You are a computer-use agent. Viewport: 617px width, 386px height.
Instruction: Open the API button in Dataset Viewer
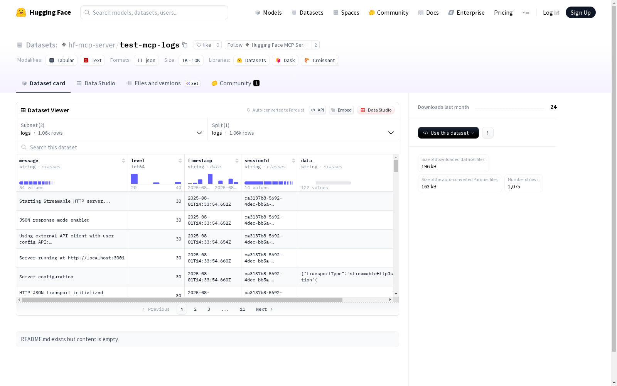click(317, 110)
